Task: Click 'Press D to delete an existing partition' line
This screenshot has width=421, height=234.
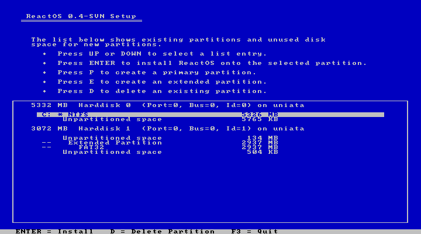Action: click(162, 91)
